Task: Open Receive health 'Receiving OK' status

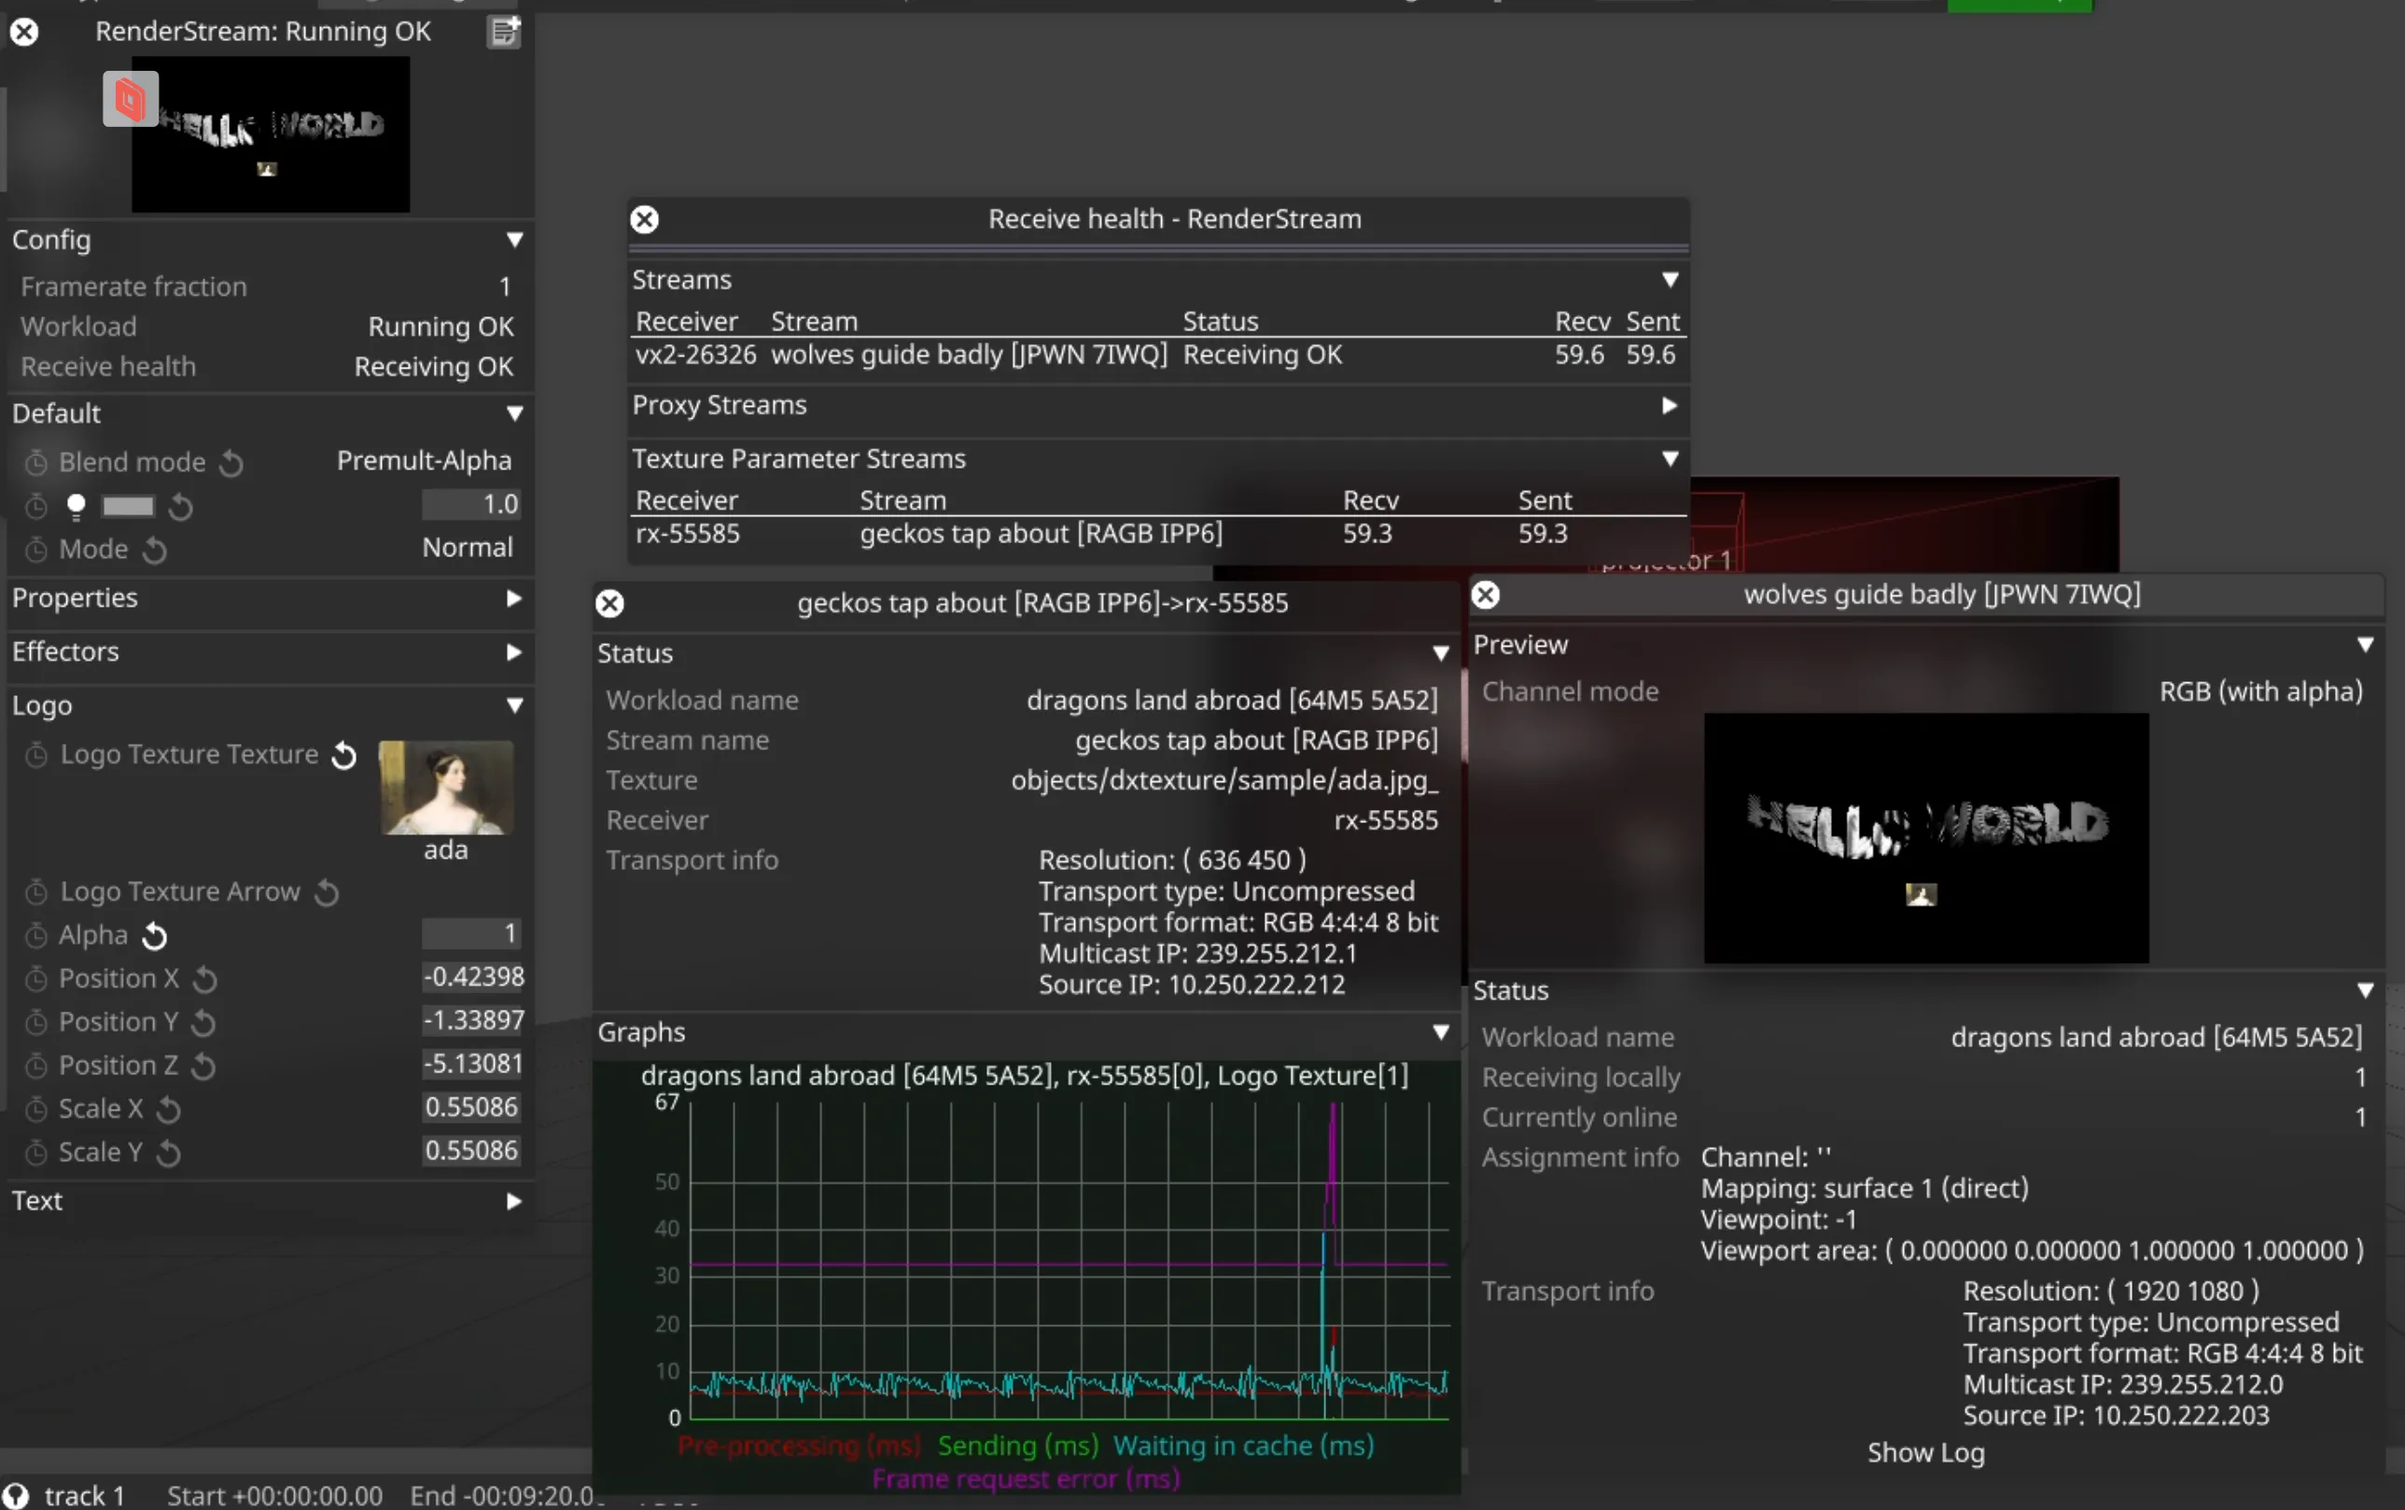Action: point(433,367)
